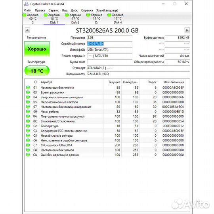Click the serial number field 3ND1FMEN
214x214 pixels.
point(109,44)
